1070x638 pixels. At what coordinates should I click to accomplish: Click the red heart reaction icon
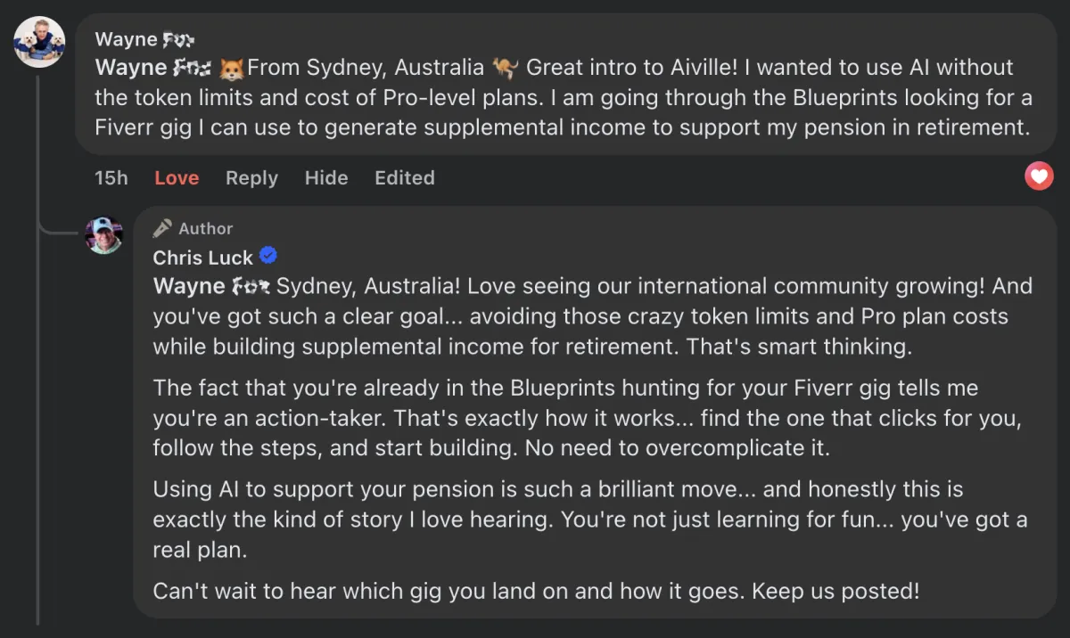[1039, 176]
